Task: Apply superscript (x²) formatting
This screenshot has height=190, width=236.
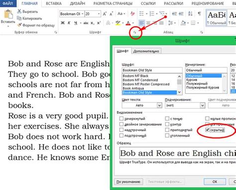Action: tap(99, 23)
